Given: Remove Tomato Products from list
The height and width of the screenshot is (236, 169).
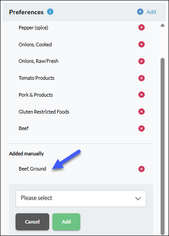Looking at the screenshot, I should [141, 78].
